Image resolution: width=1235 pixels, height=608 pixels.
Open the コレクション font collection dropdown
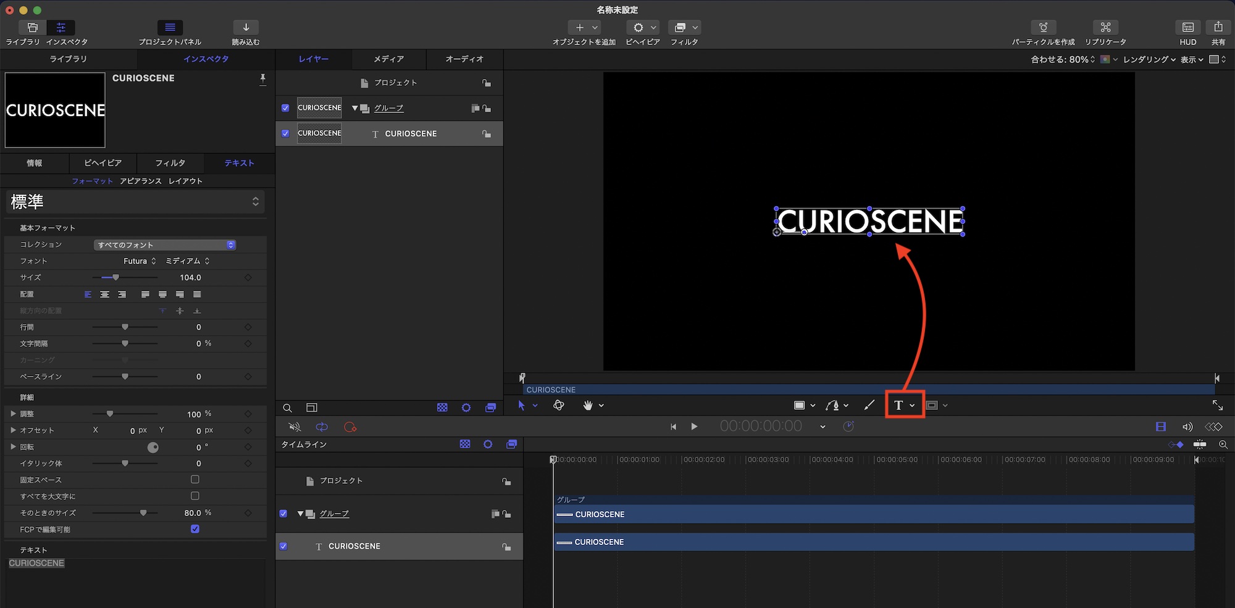(165, 245)
